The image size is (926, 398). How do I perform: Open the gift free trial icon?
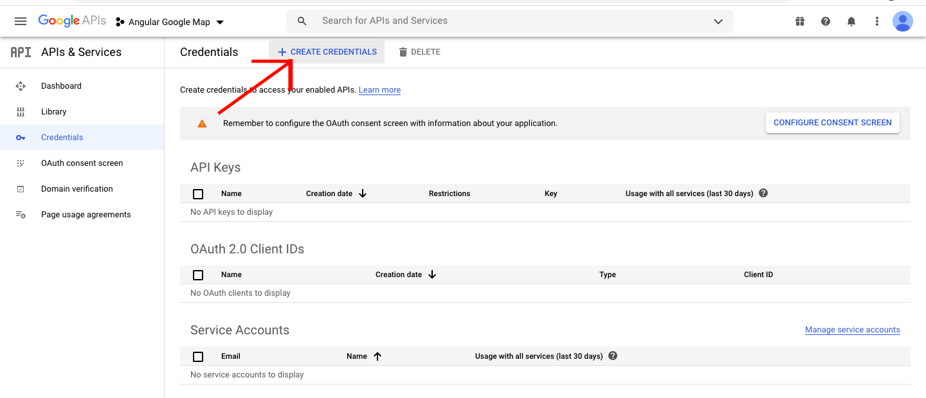(800, 21)
